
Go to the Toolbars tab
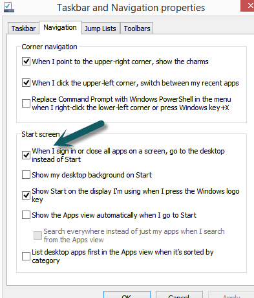coord(137,29)
